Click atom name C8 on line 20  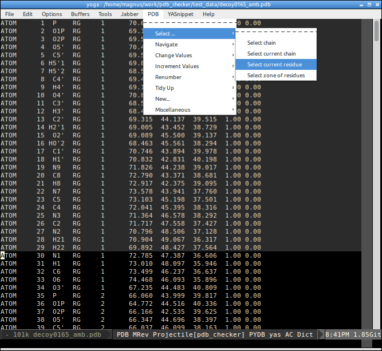pos(57,175)
